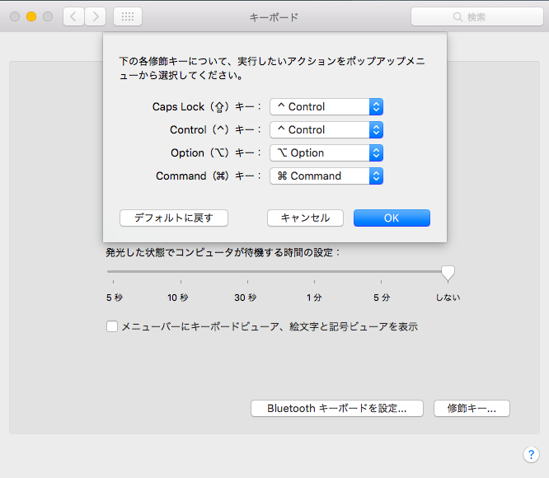Click the 1 分 slider label
Screen dimensions: 549x478
point(314,298)
